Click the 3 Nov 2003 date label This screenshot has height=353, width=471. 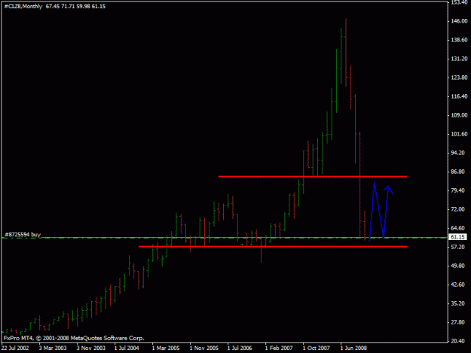[90, 348]
